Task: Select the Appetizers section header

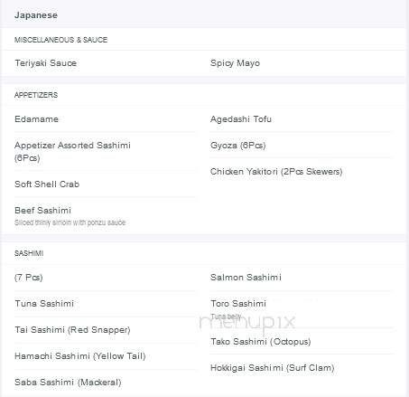Action: click(36, 95)
